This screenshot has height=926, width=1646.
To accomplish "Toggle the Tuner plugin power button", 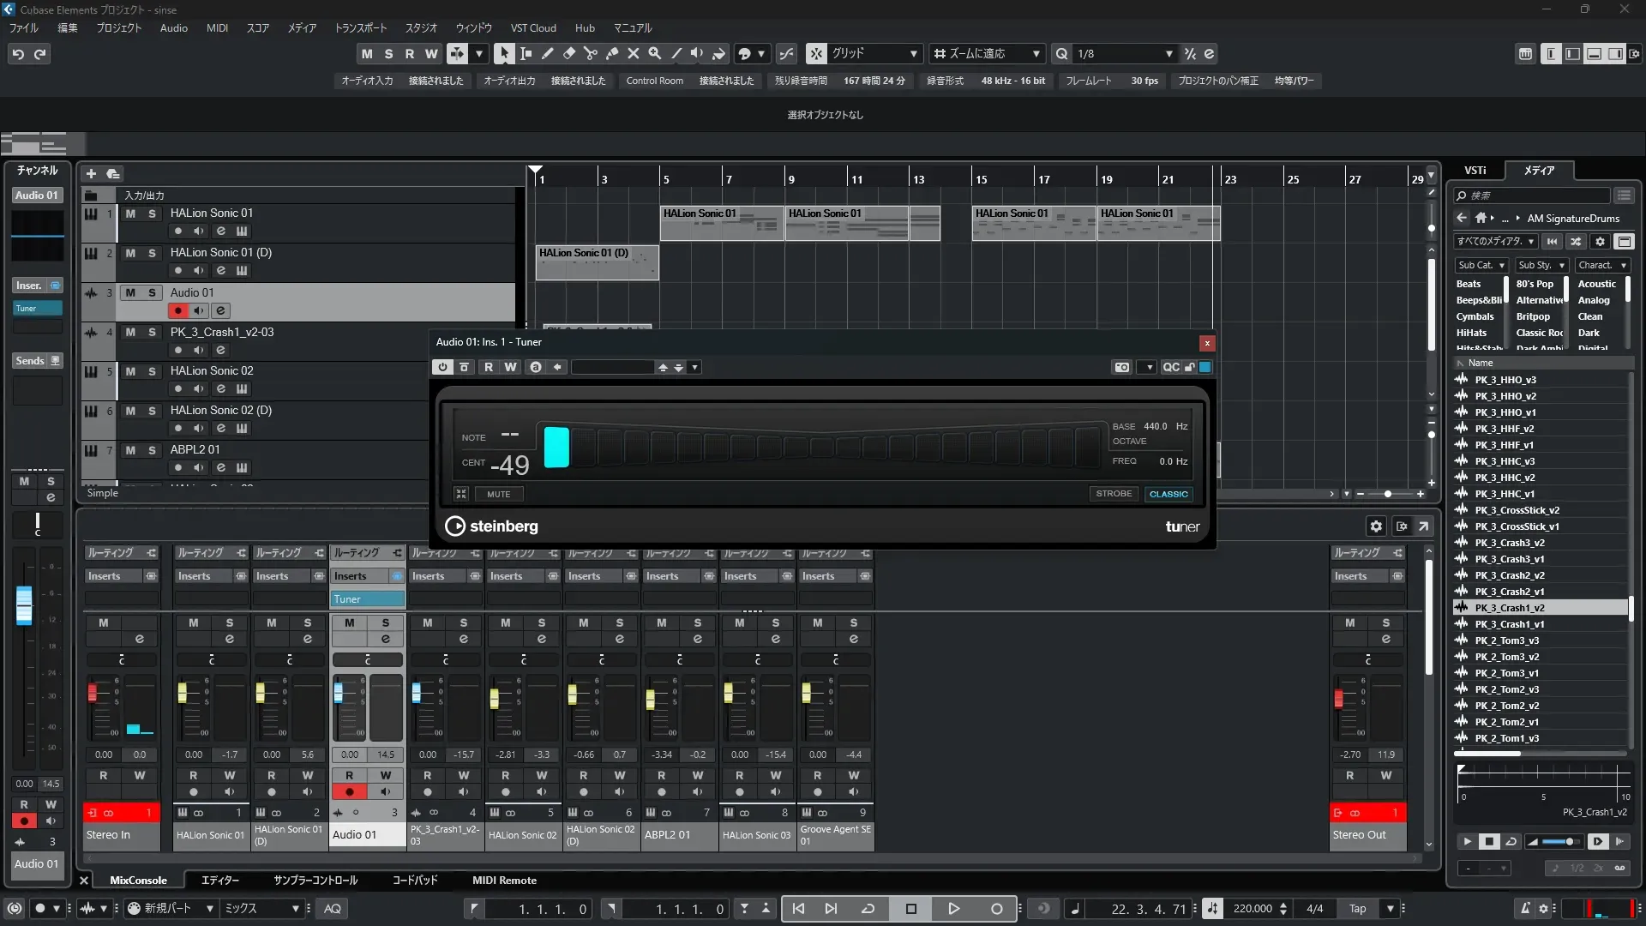I will point(442,367).
